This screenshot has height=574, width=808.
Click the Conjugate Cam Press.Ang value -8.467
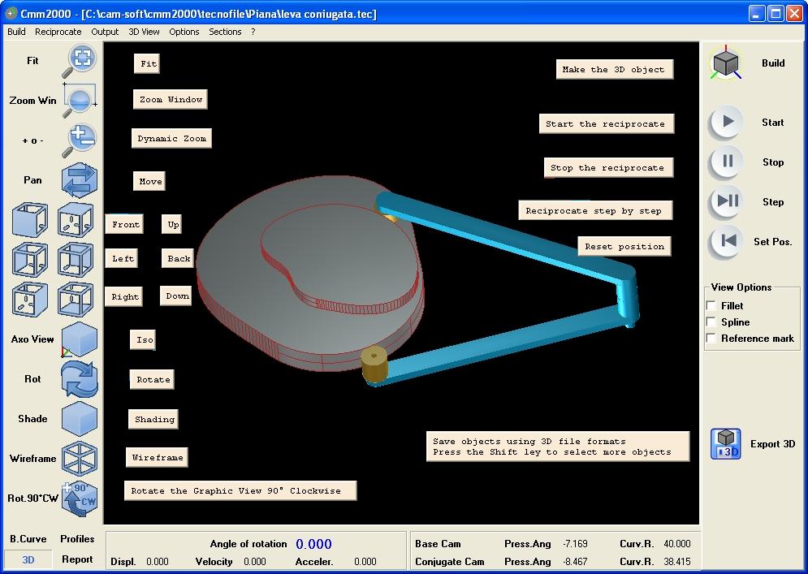coord(575,562)
